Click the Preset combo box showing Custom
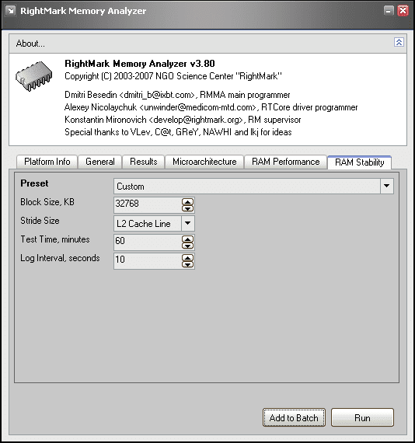 pyautogui.click(x=253, y=186)
